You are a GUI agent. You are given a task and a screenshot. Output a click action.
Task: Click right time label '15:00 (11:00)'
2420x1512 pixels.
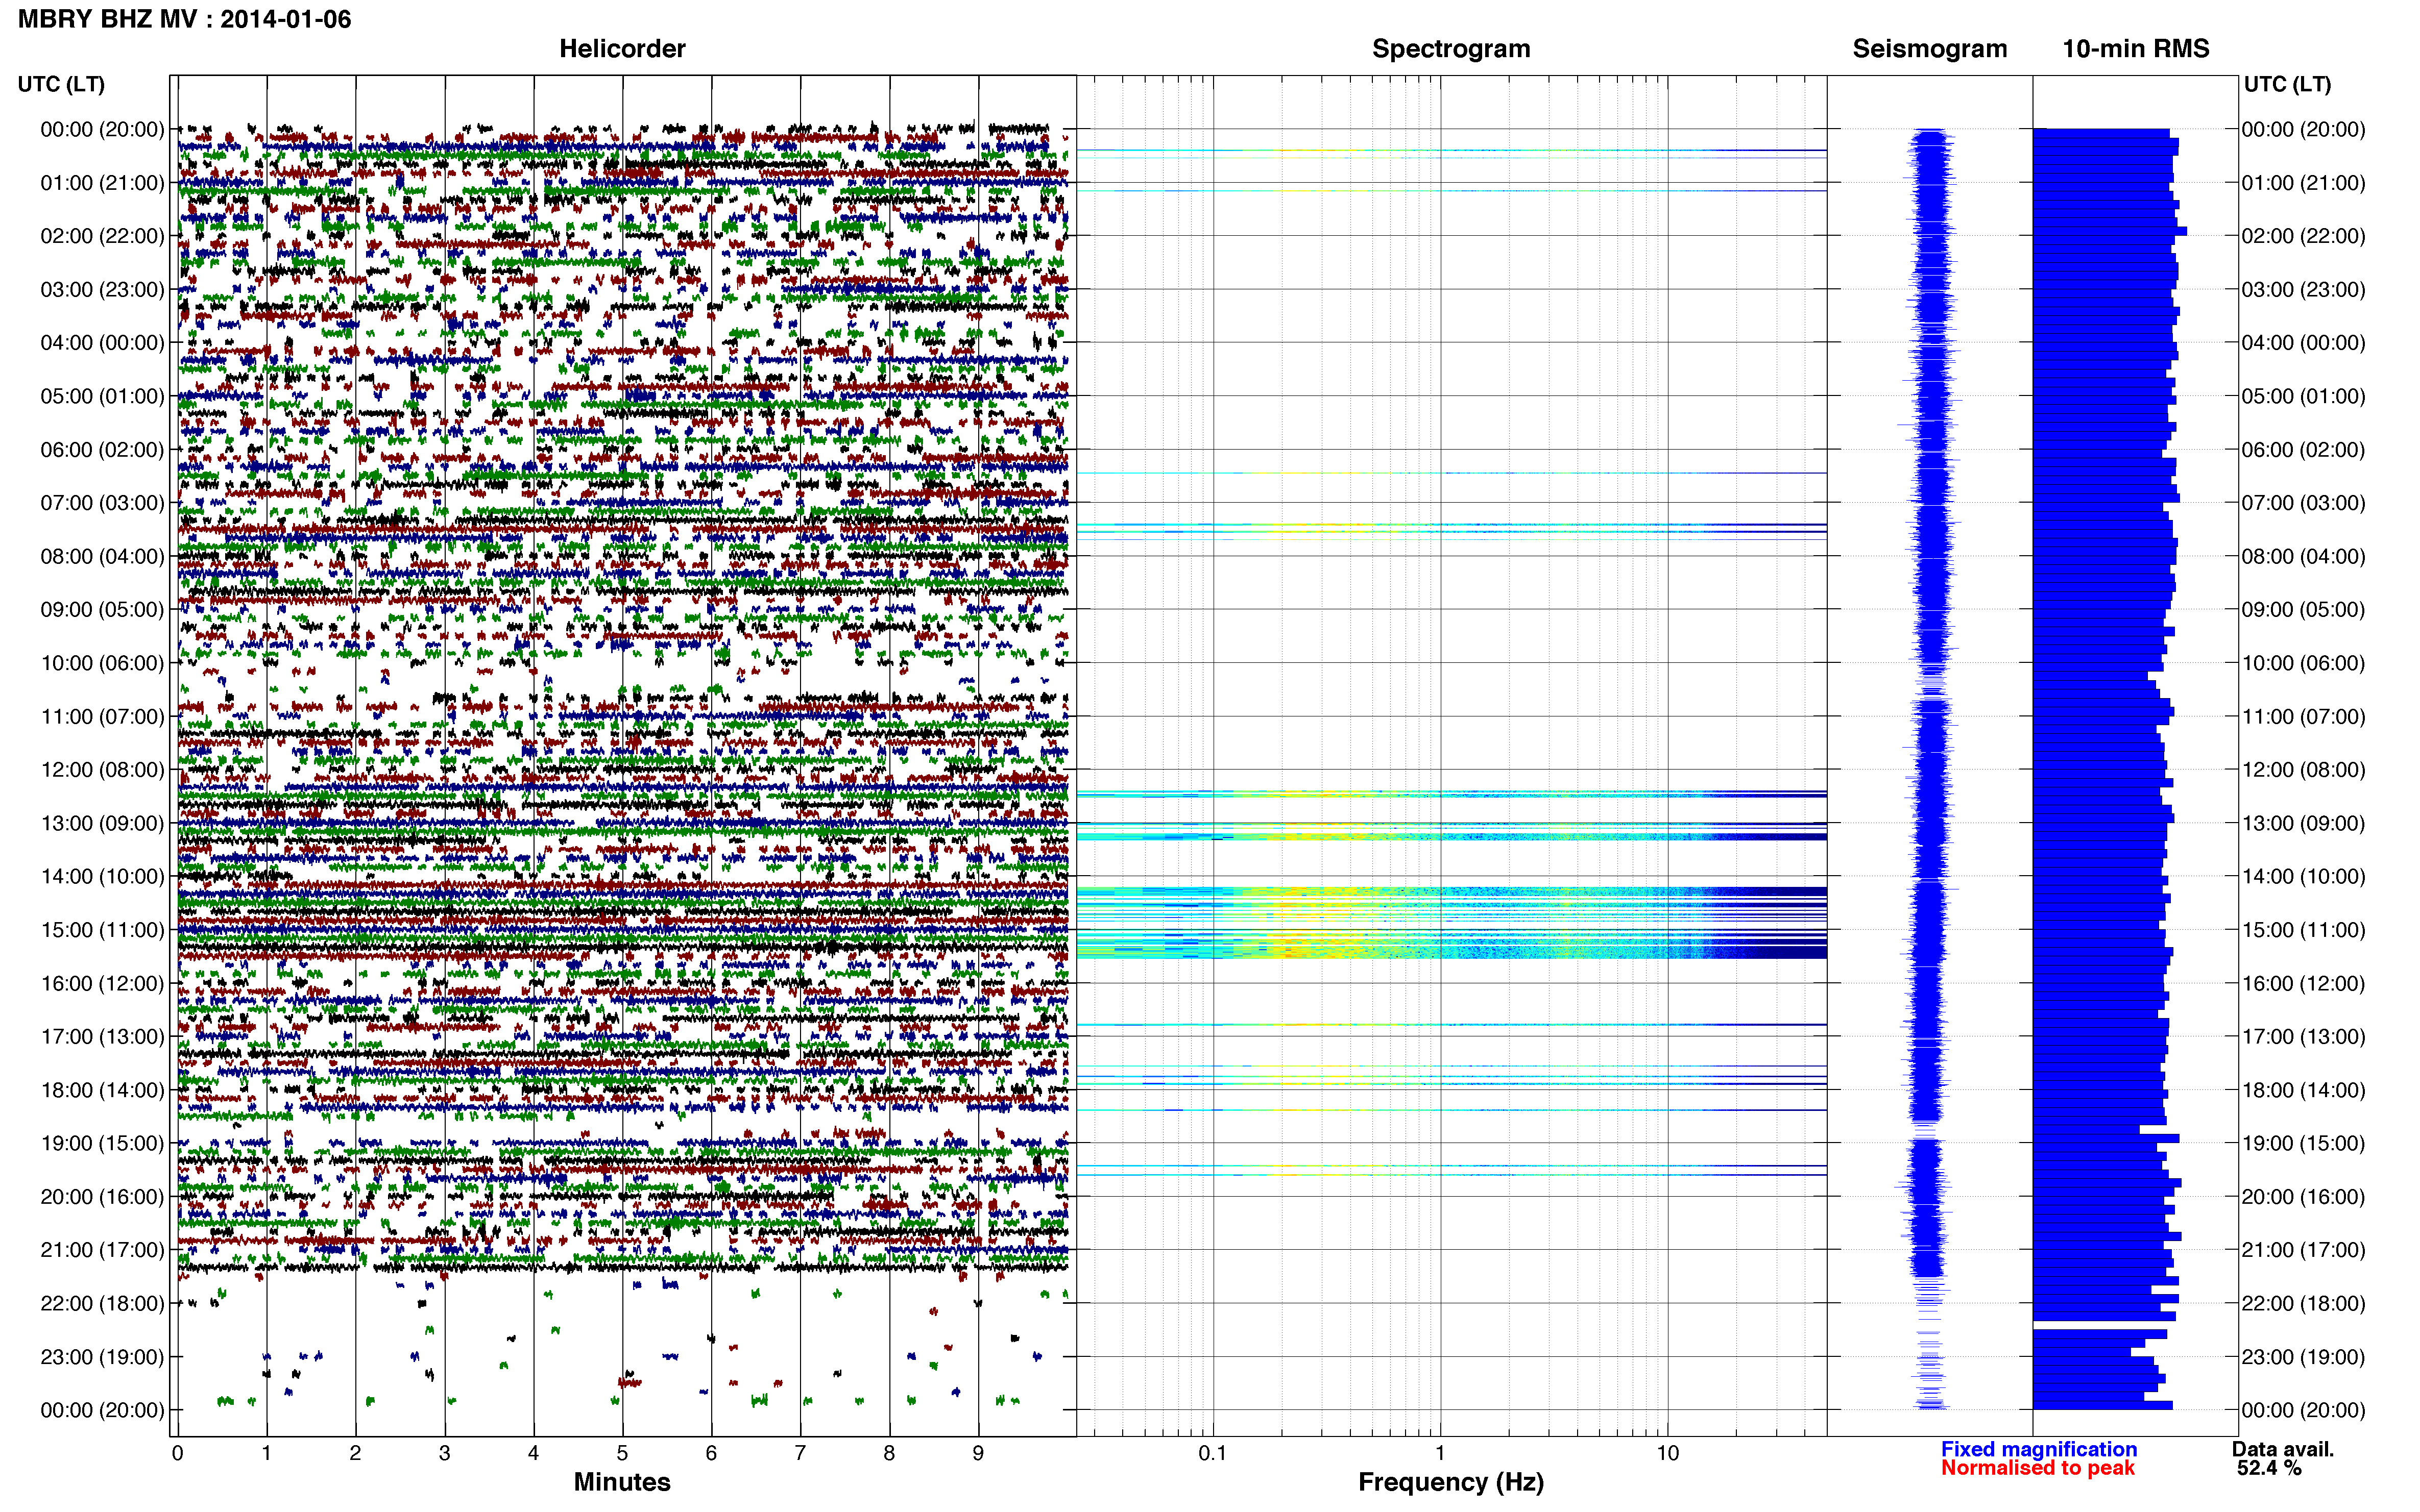pos(2303,930)
